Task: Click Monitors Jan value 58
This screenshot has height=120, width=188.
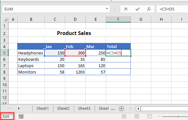Action: 55,72
